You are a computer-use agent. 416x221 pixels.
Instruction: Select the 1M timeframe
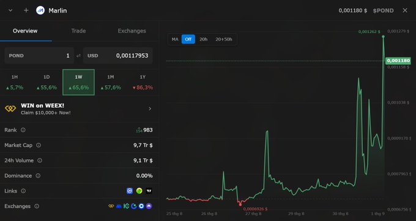click(111, 82)
